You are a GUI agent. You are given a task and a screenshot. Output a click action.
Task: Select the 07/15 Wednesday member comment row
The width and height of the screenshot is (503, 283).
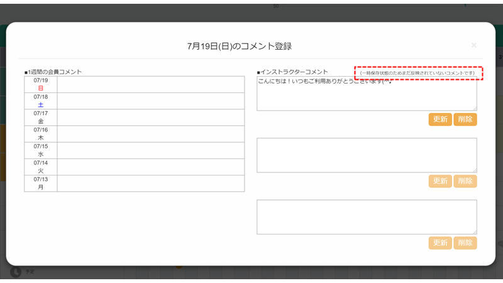pos(150,150)
